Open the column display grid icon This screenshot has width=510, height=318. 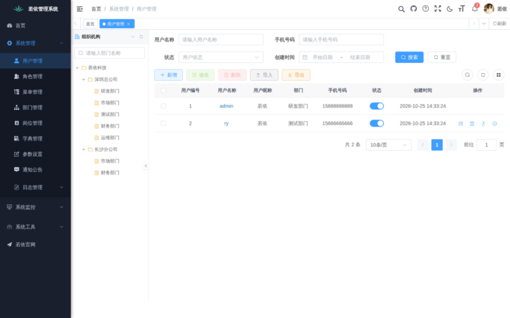coord(499,75)
